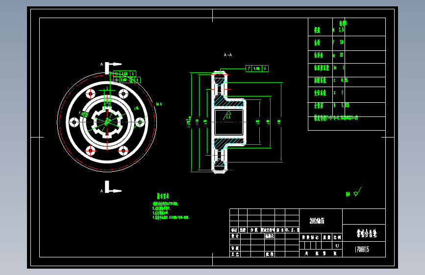Screen dimensions: 425x275
Task: Click the spline hub center in front view
Action: click(x=107, y=122)
